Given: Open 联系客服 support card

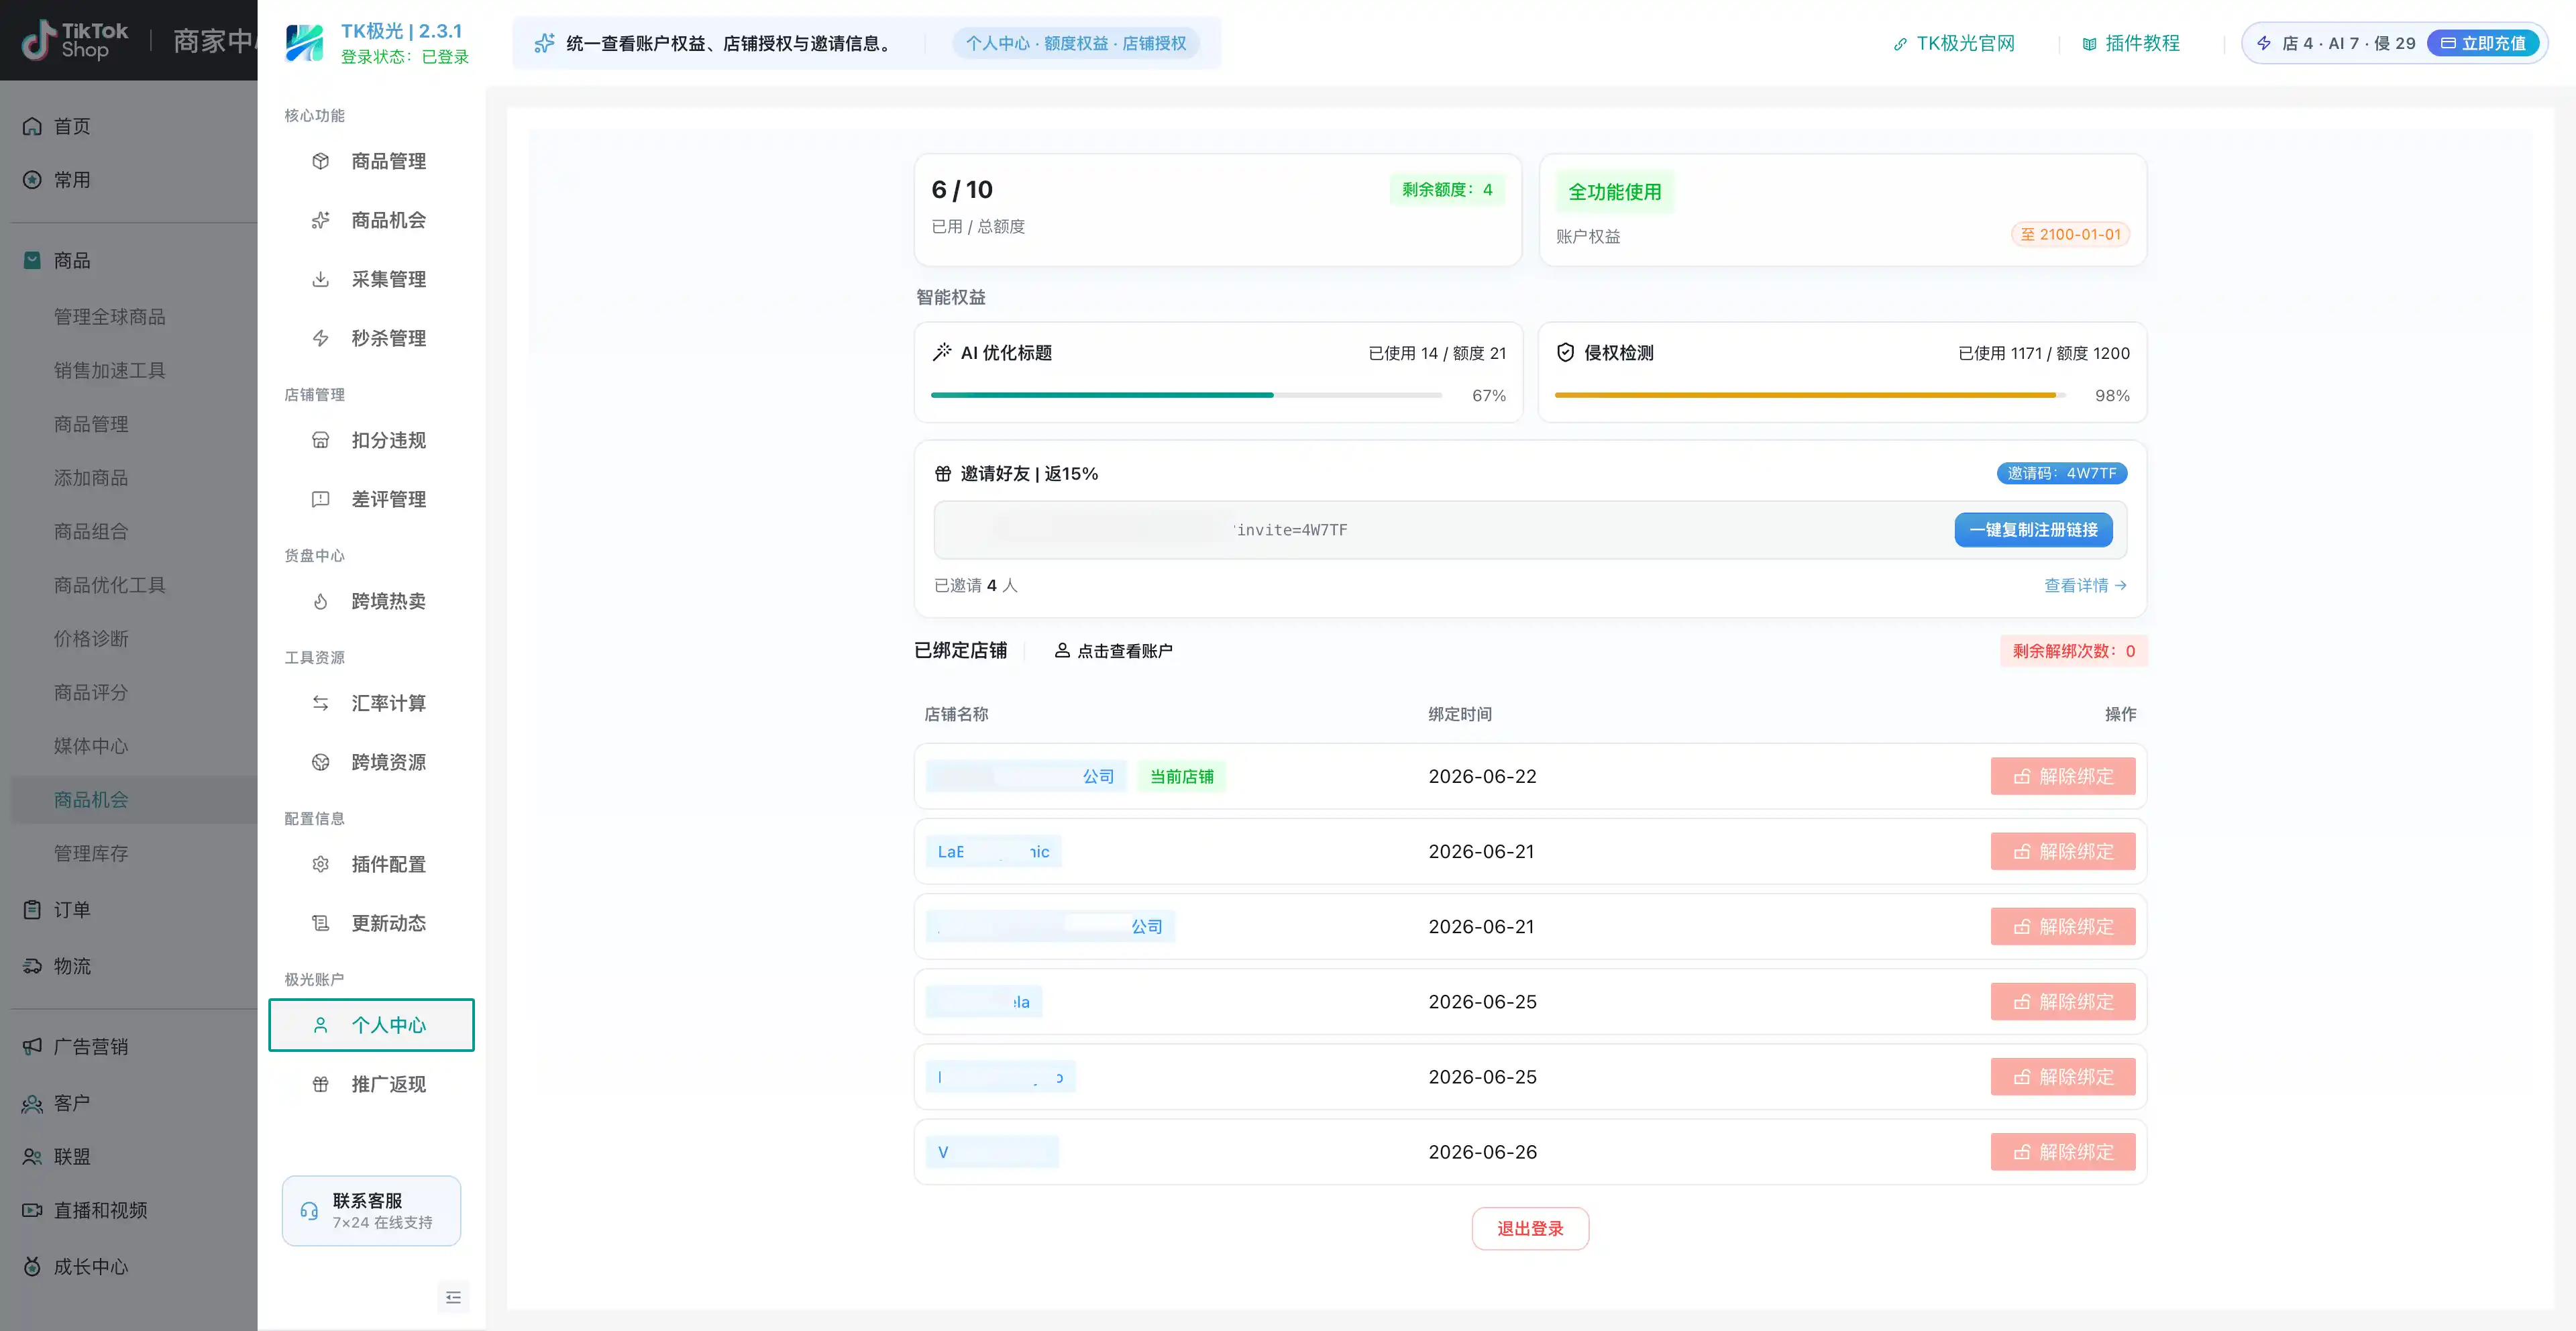Looking at the screenshot, I should pyautogui.click(x=371, y=1211).
